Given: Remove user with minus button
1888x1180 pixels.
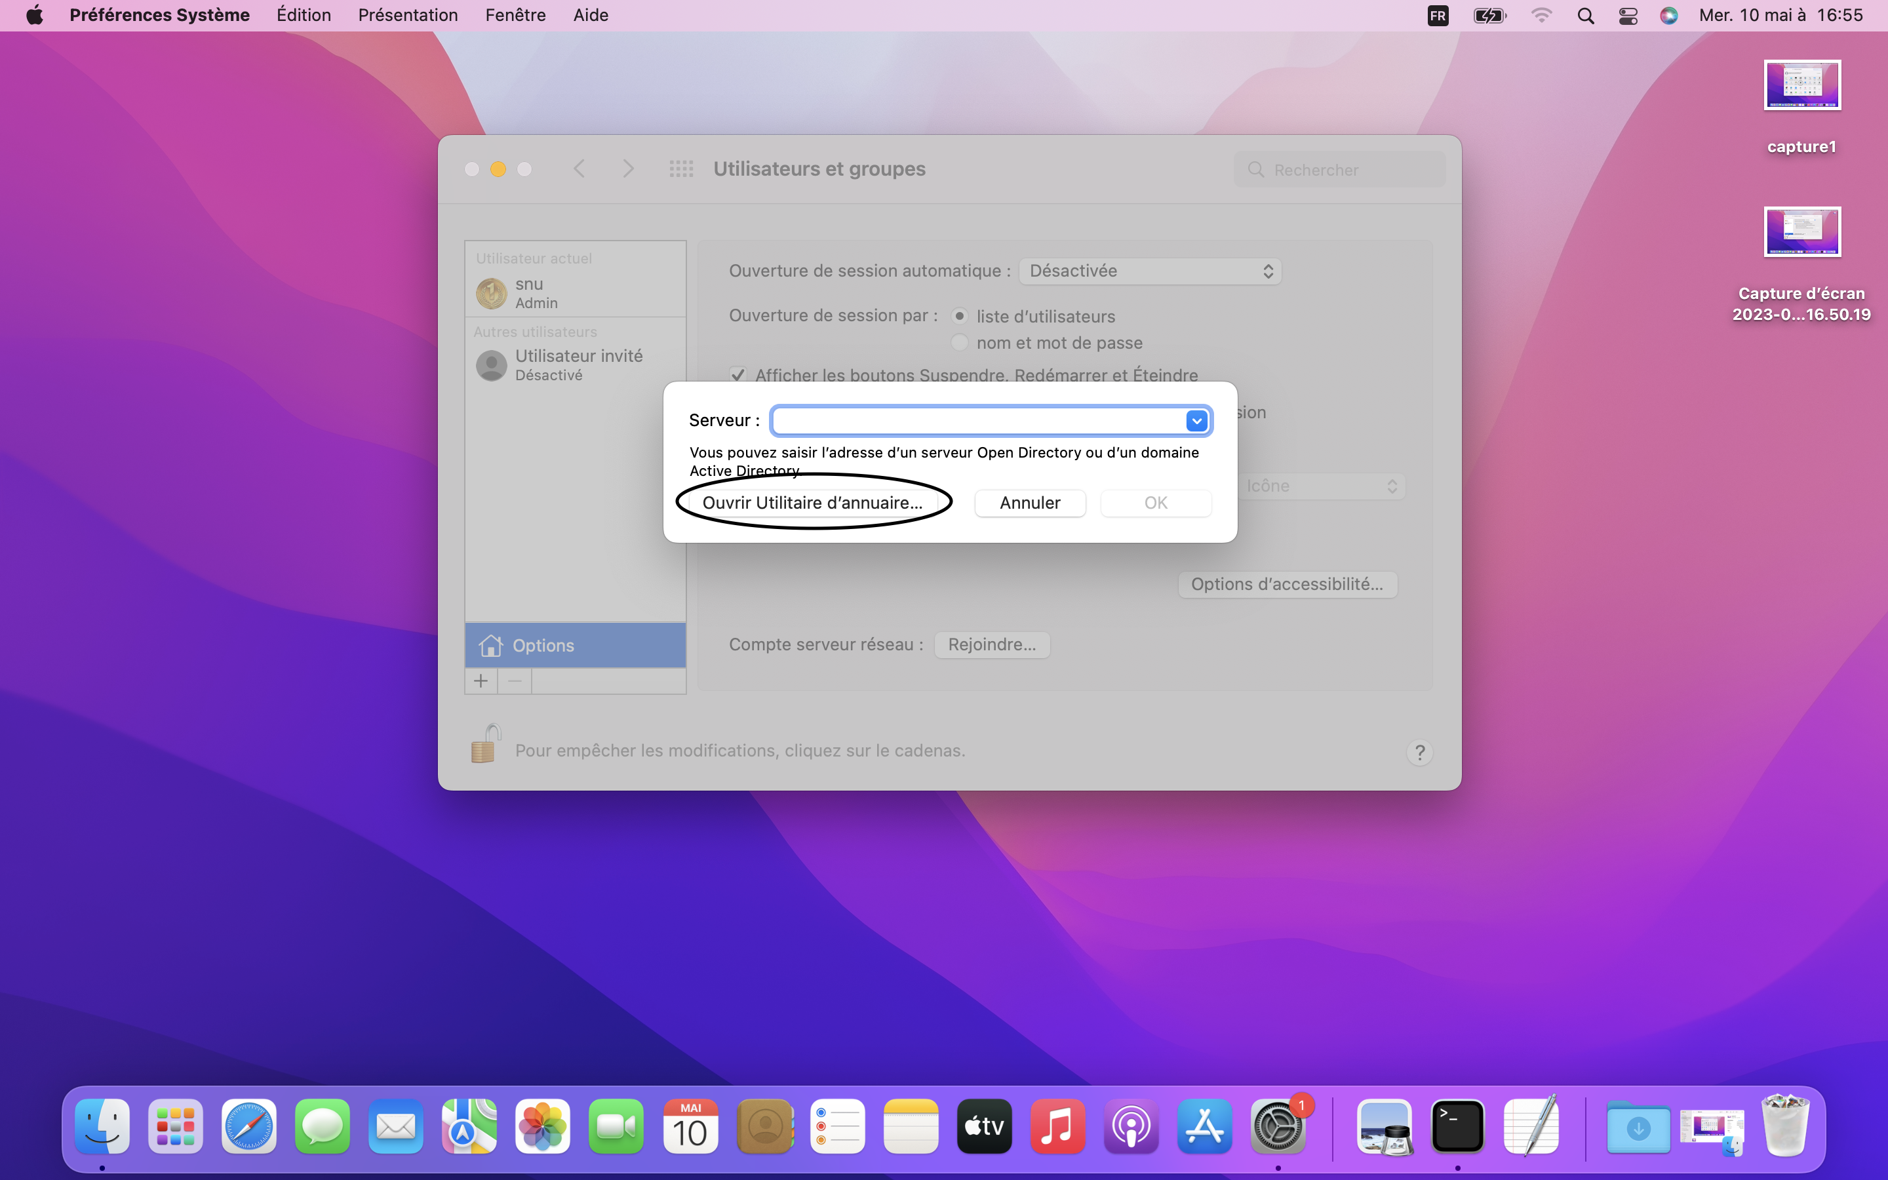Looking at the screenshot, I should (x=515, y=681).
